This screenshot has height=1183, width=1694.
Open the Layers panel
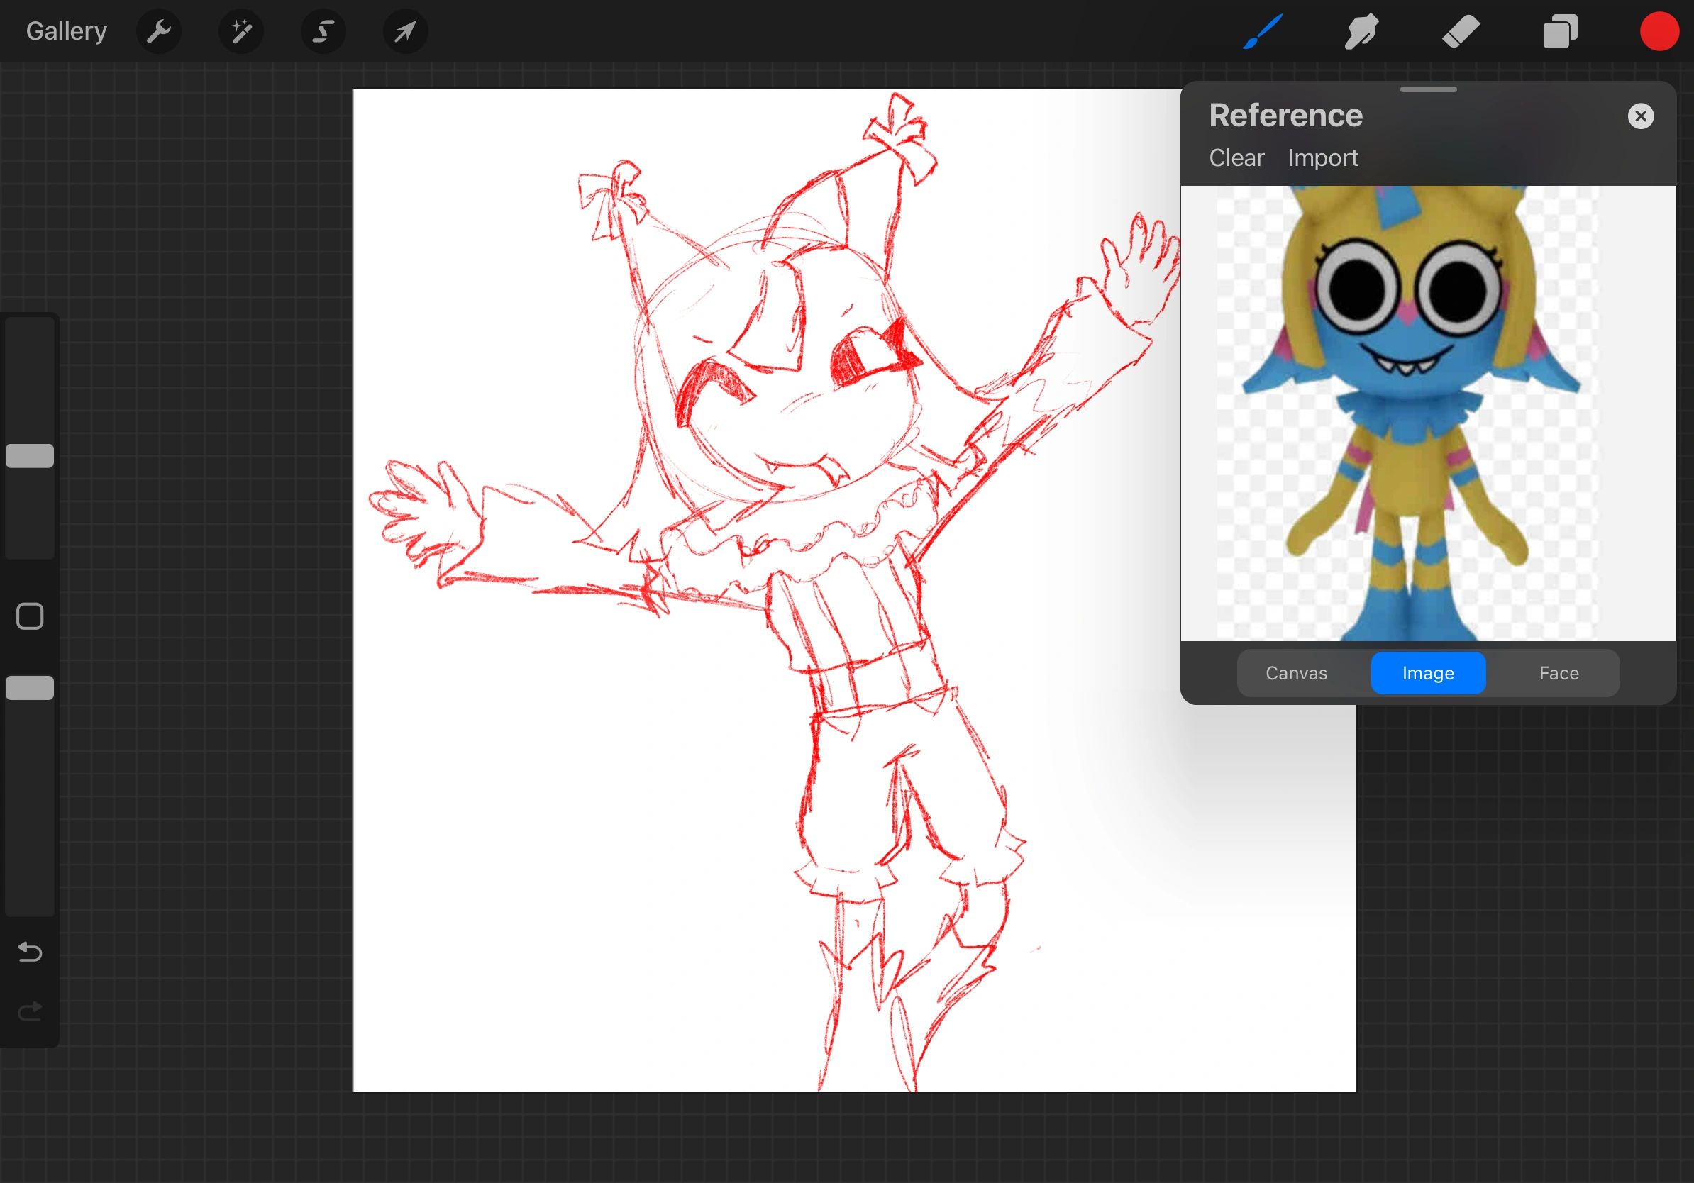coord(1559,31)
